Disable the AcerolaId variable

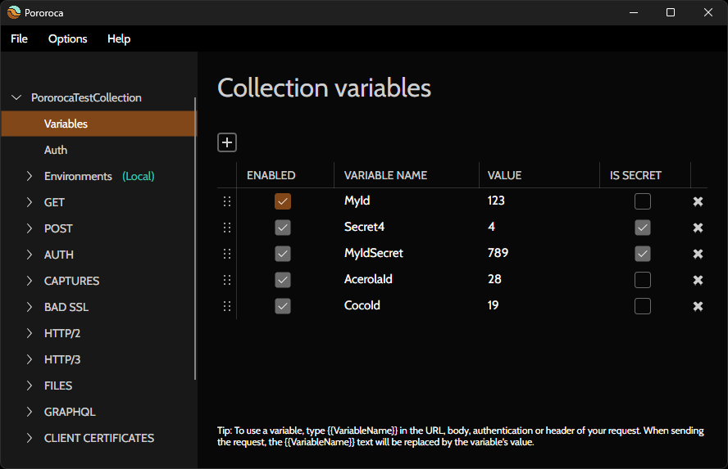pos(283,280)
